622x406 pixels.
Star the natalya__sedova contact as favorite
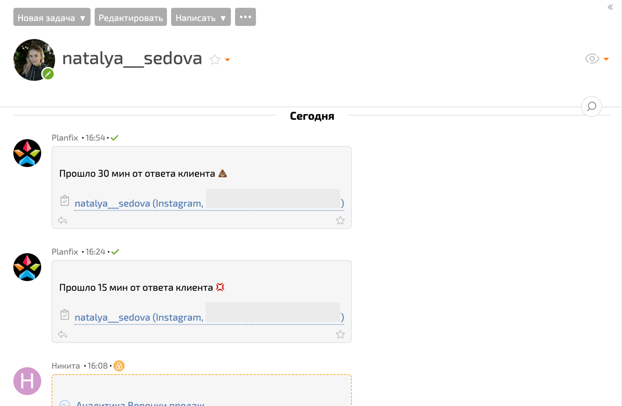pos(215,59)
